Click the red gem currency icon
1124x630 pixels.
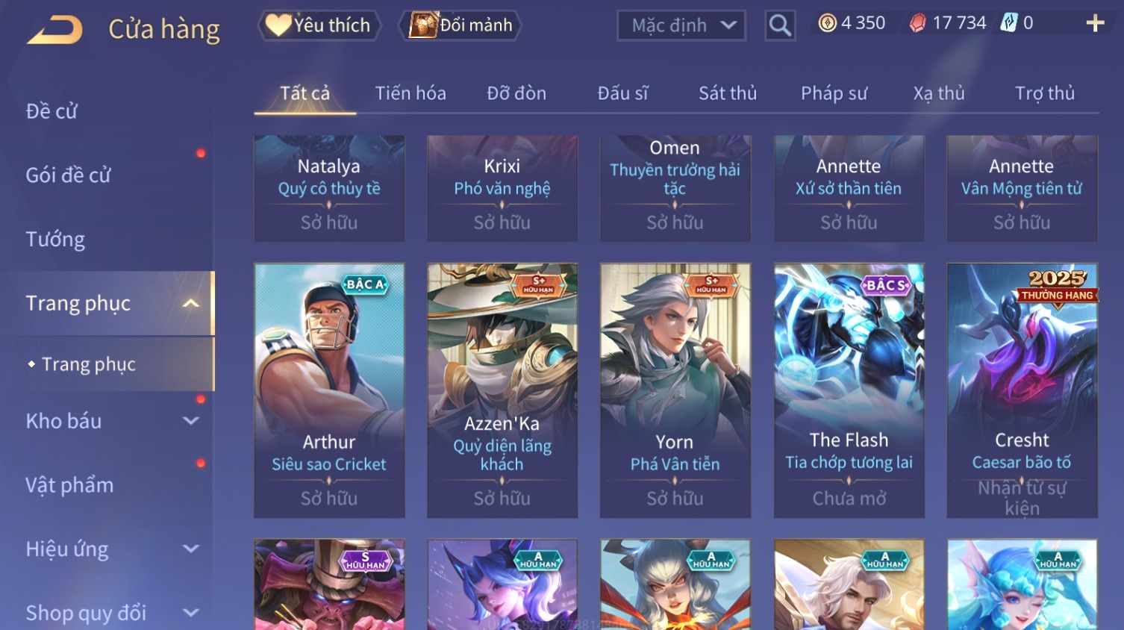click(918, 23)
